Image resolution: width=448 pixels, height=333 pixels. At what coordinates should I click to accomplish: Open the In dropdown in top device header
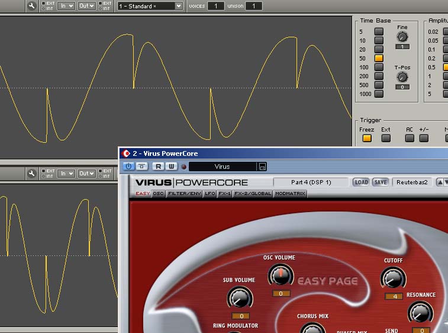(x=66, y=6)
